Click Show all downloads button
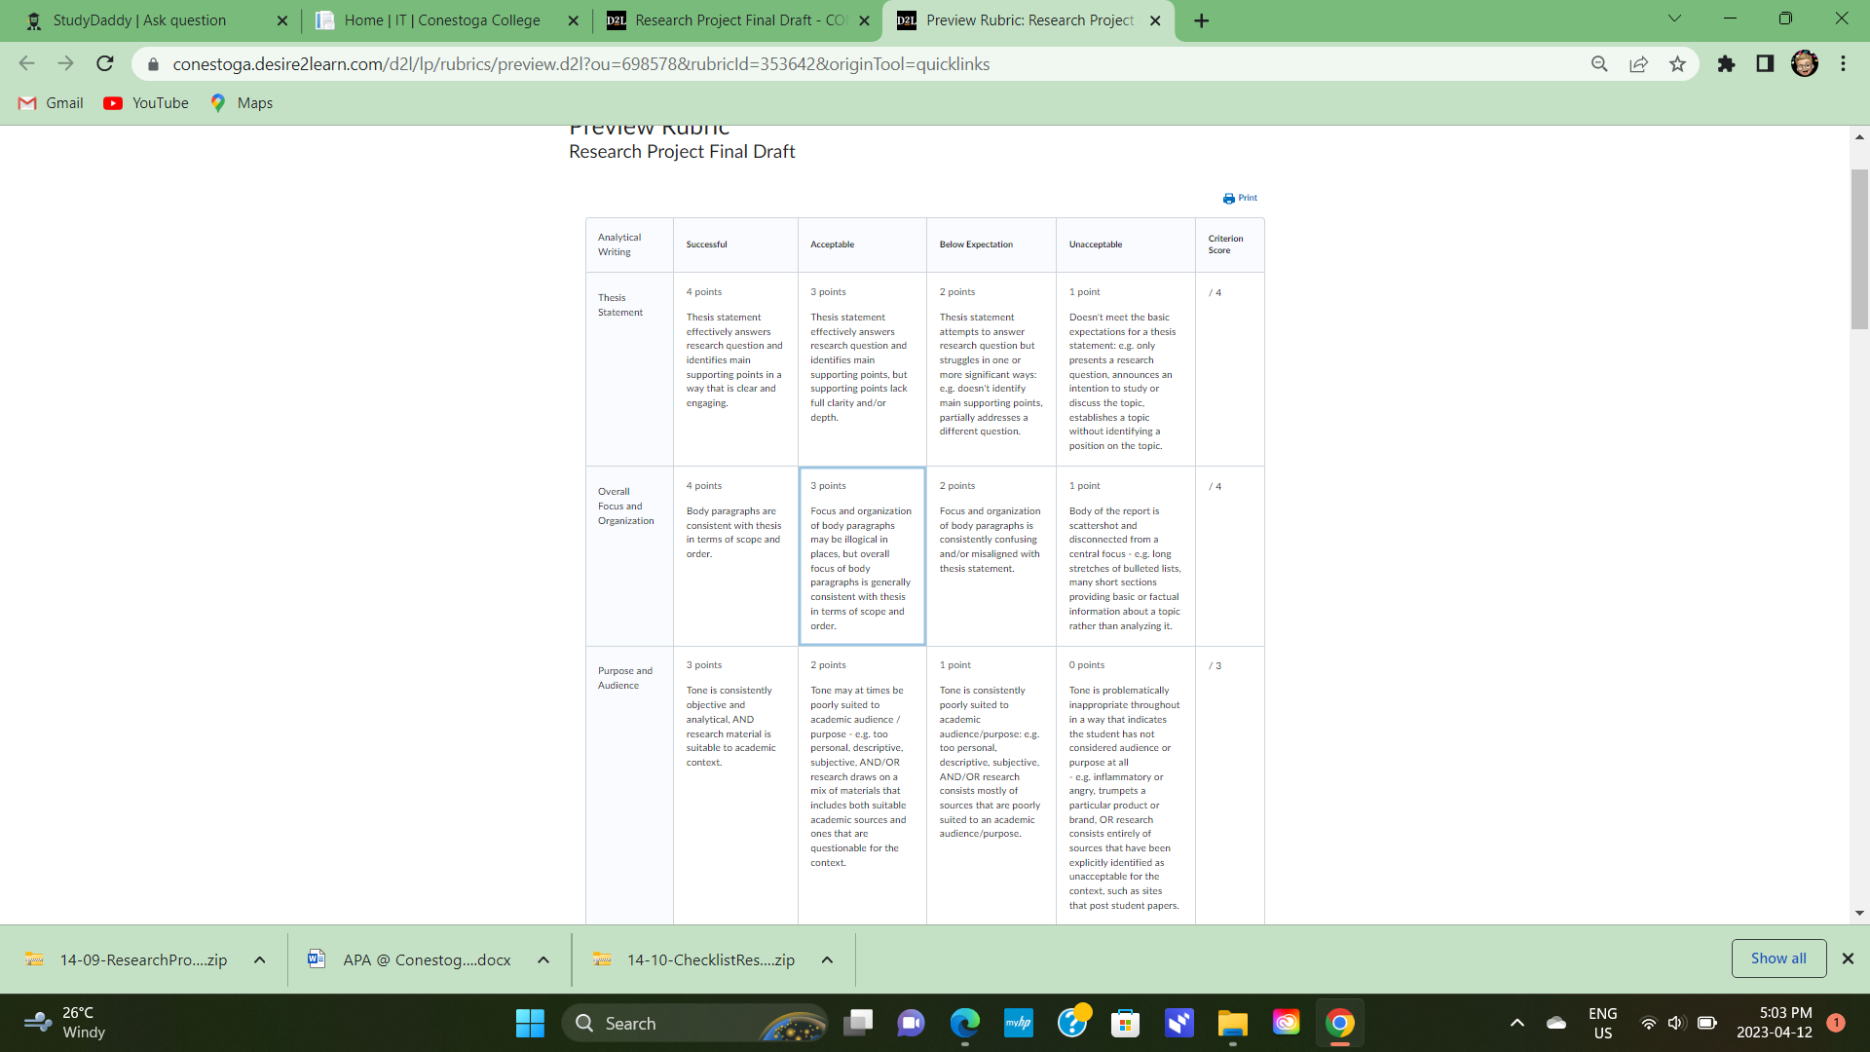This screenshot has height=1052, width=1870. coord(1777,958)
